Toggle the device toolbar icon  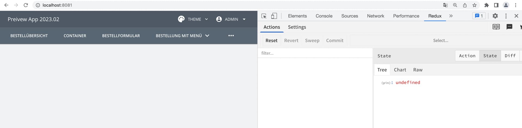(x=274, y=16)
